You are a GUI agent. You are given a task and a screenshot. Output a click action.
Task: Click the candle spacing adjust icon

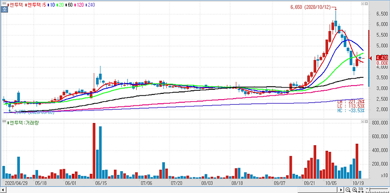(x=361, y=190)
